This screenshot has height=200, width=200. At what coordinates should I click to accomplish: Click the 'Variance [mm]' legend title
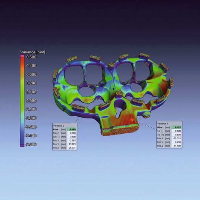tap(33, 52)
